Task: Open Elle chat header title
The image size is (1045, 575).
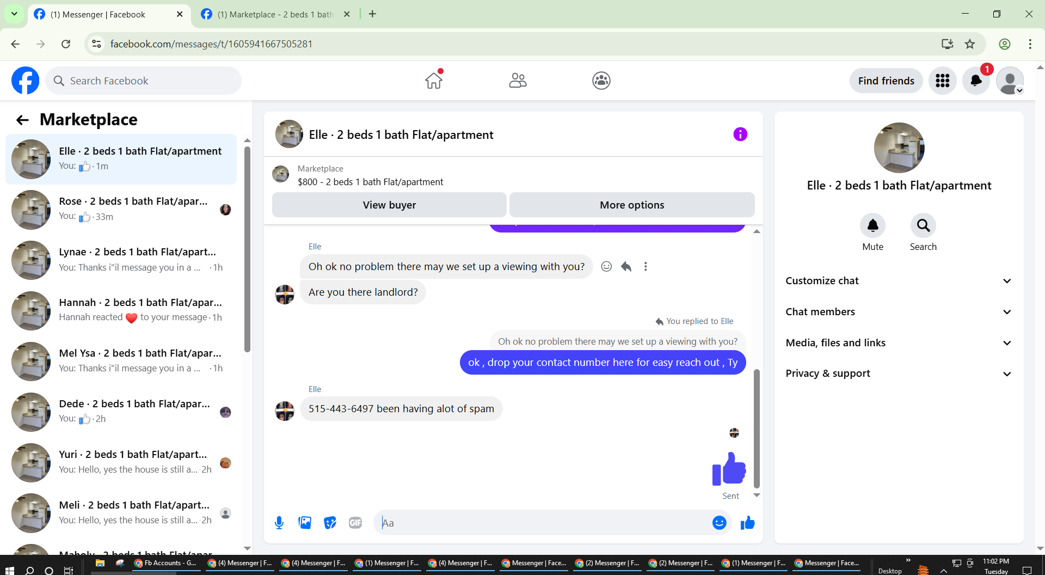Action: coord(401,134)
